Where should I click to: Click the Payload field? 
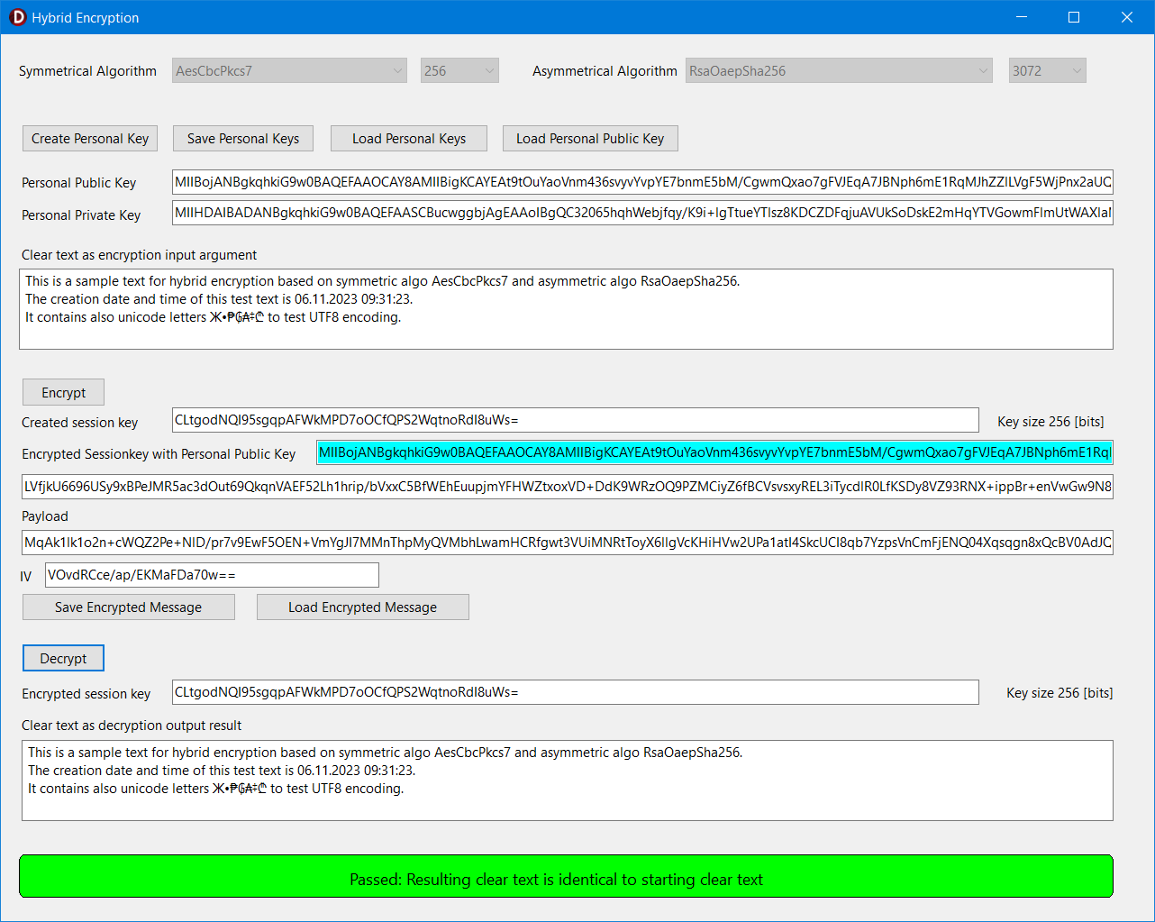[566, 542]
